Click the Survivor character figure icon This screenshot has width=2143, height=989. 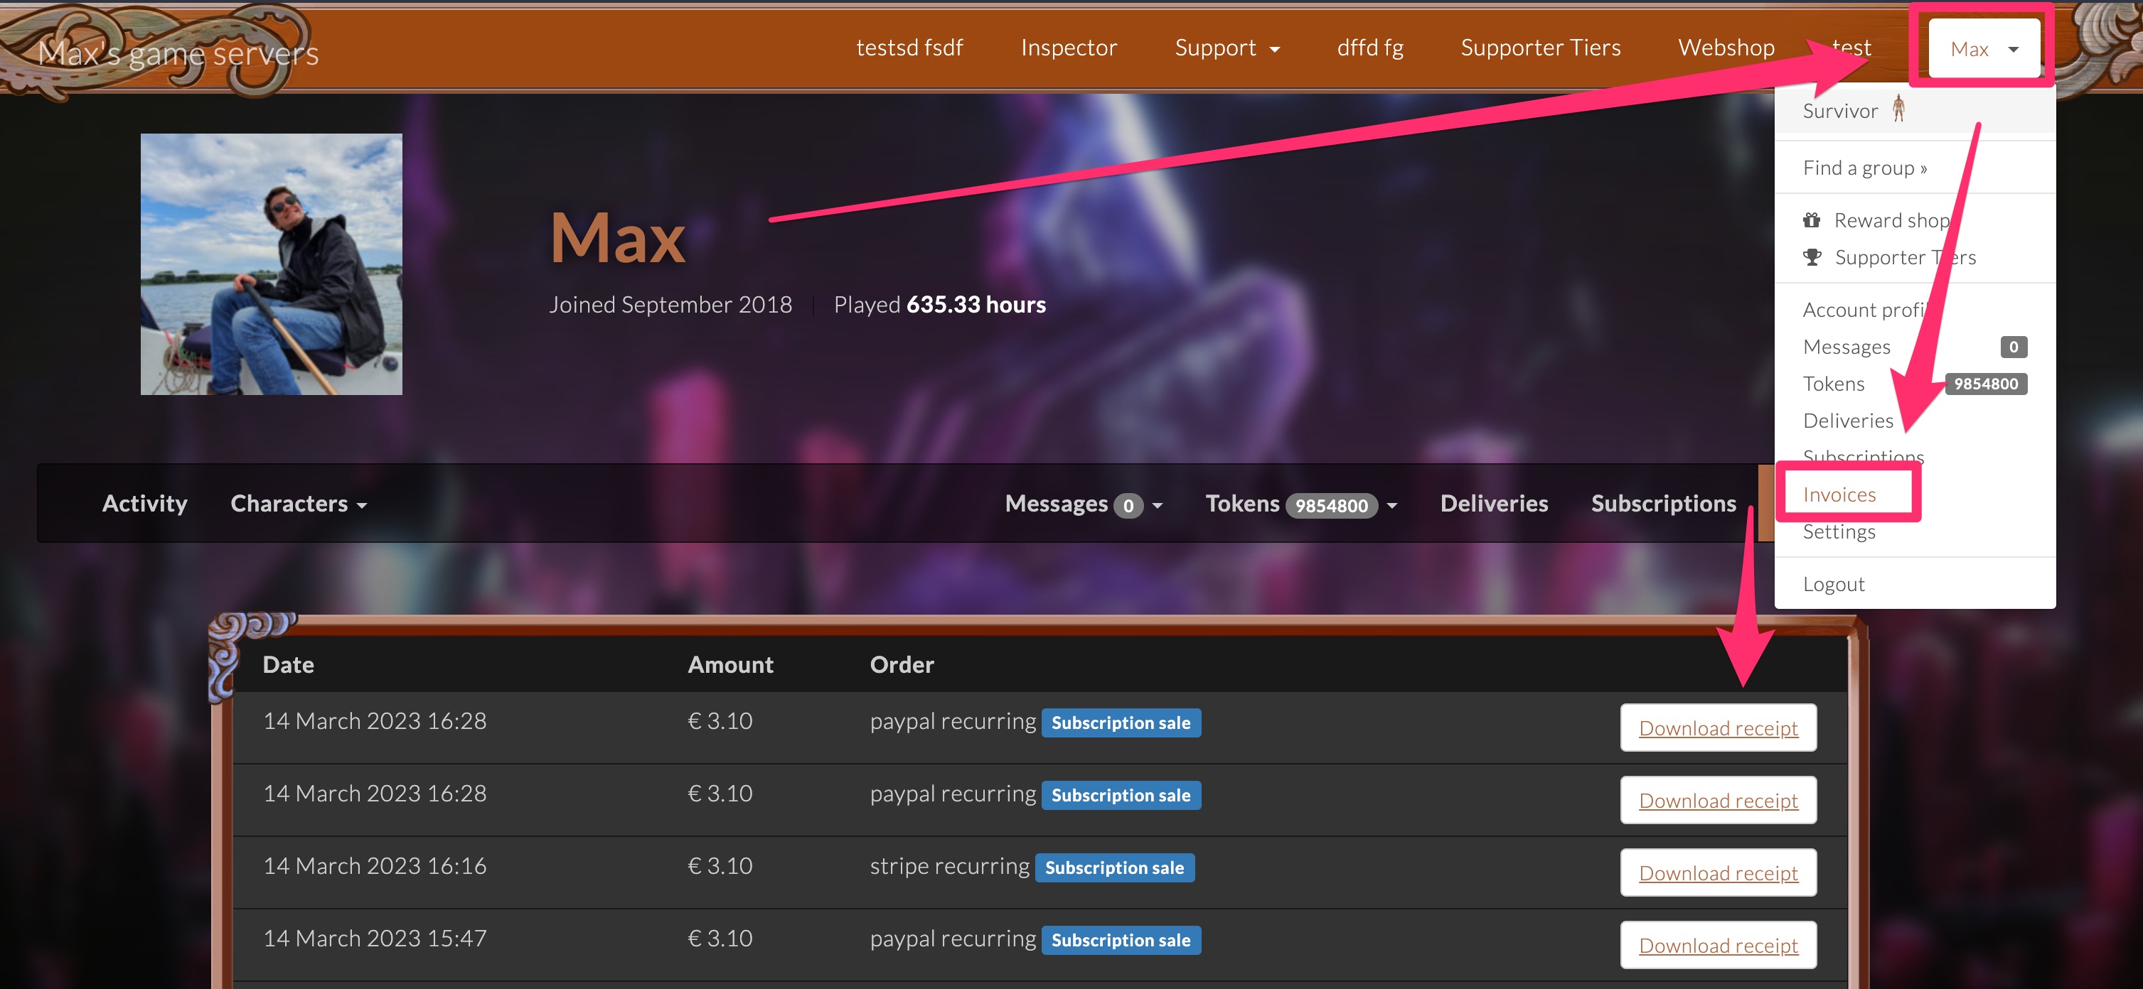pyautogui.click(x=1899, y=108)
